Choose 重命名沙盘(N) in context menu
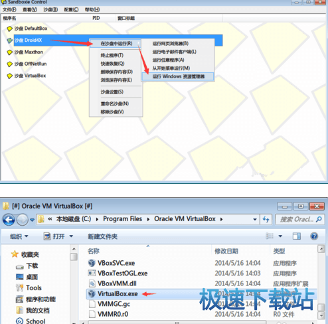The width and height of the screenshot is (328, 324). coord(116,104)
